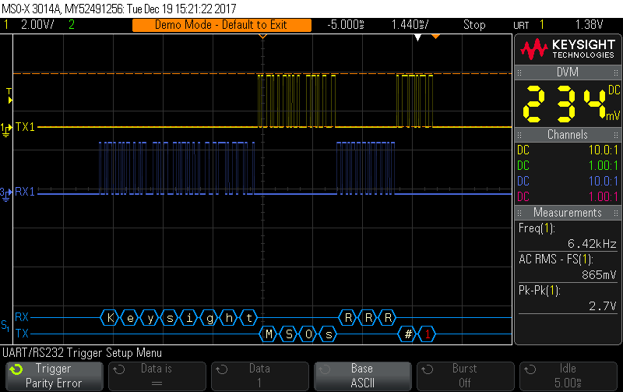Open the DVM panel header
This screenshot has height=392, width=623.
(568, 72)
